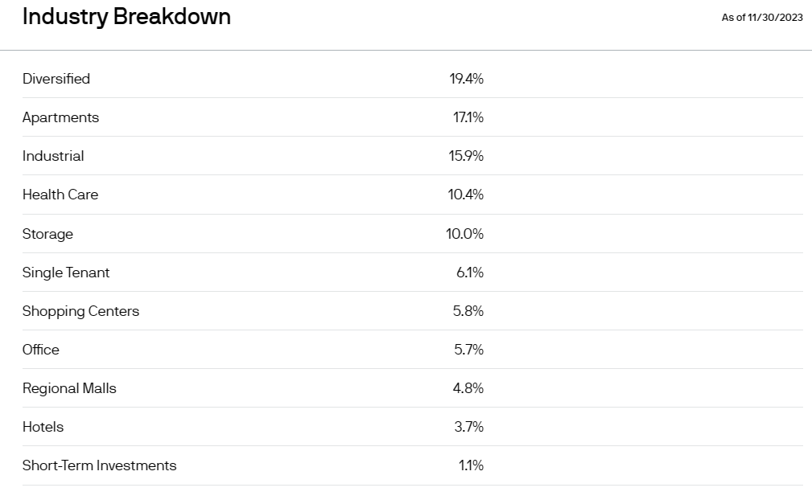Select the Shopping Centers label

coord(80,311)
